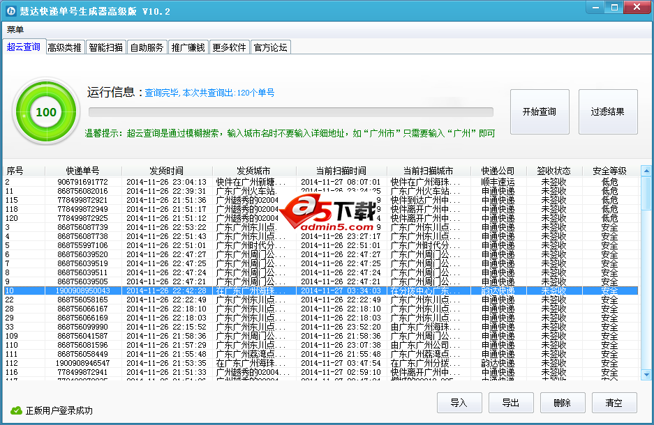This screenshot has width=654, height=425.
Task: Click scan time 2014-11-26 23:52:20
Action: 341,327
